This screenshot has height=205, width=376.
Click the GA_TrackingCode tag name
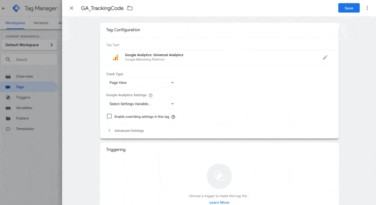(102, 8)
